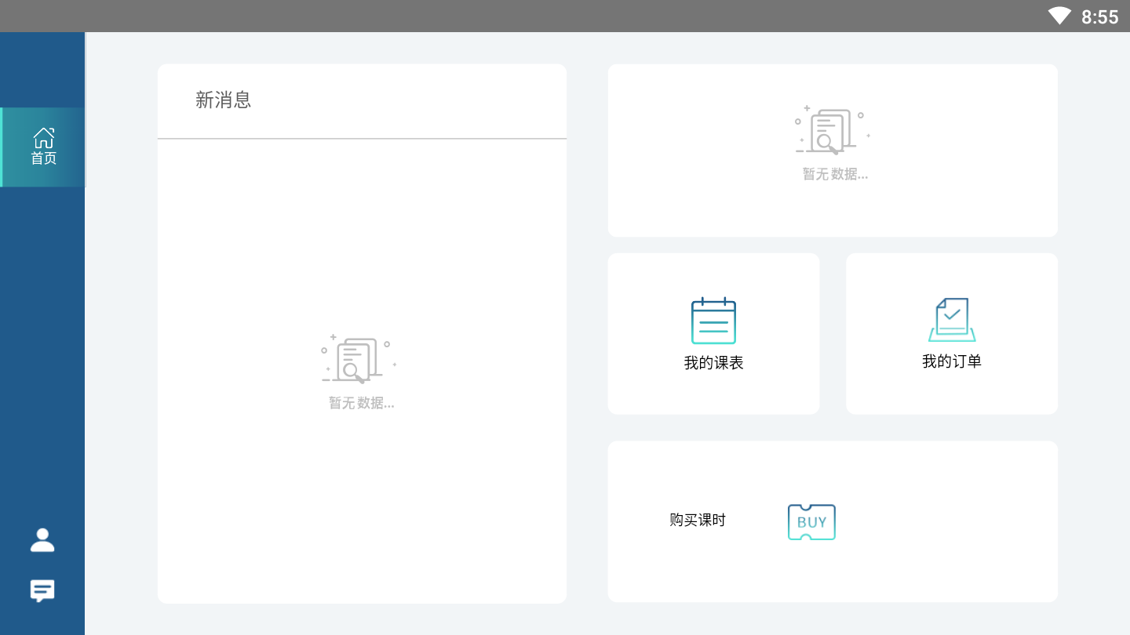The image size is (1130, 635).
Task: Click the empty-data icon in top-right card
Action: 832,131
